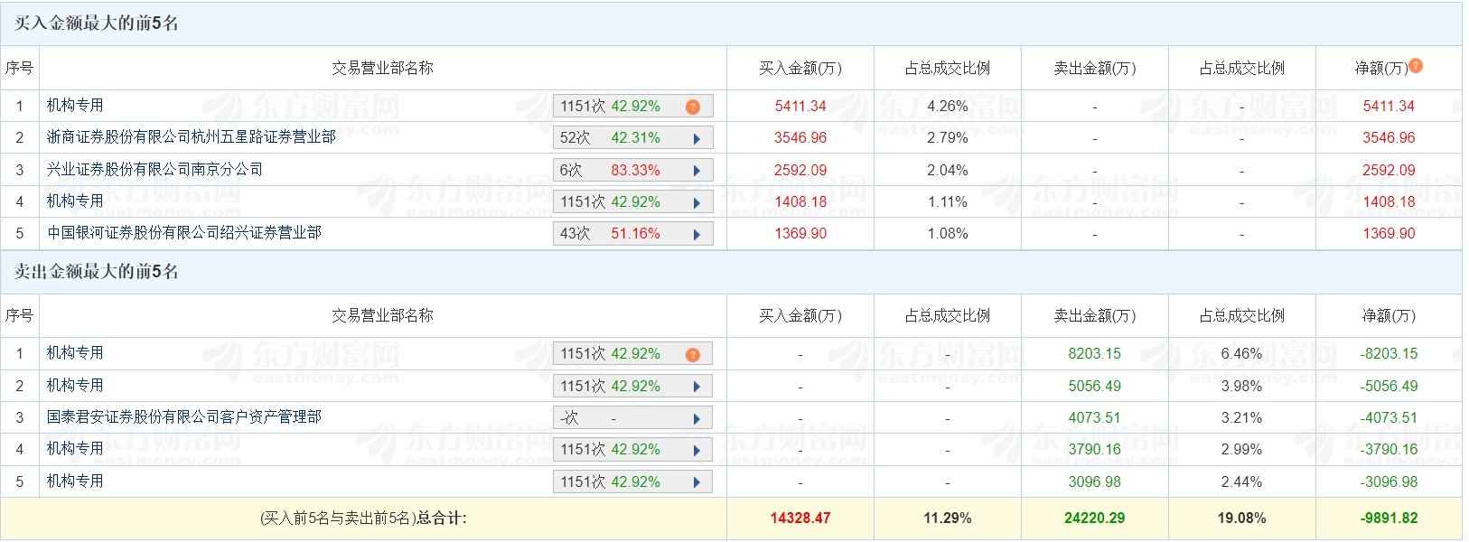Image resolution: width=1469 pixels, height=542 pixels.
Task: Click the -次 statistics box for 国泰君安
Action: click(632, 418)
